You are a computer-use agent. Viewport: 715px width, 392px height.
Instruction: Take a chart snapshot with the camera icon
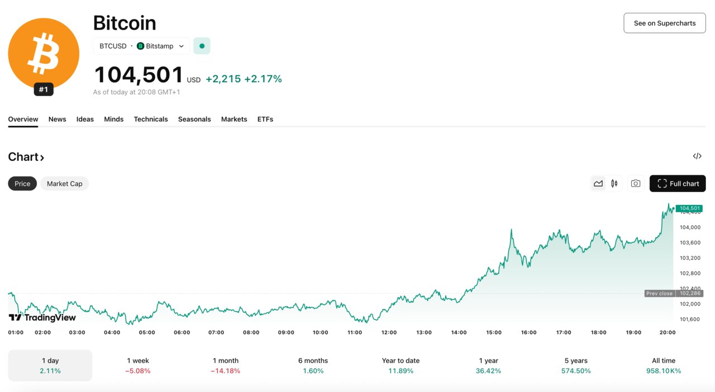pyautogui.click(x=636, y=183)
